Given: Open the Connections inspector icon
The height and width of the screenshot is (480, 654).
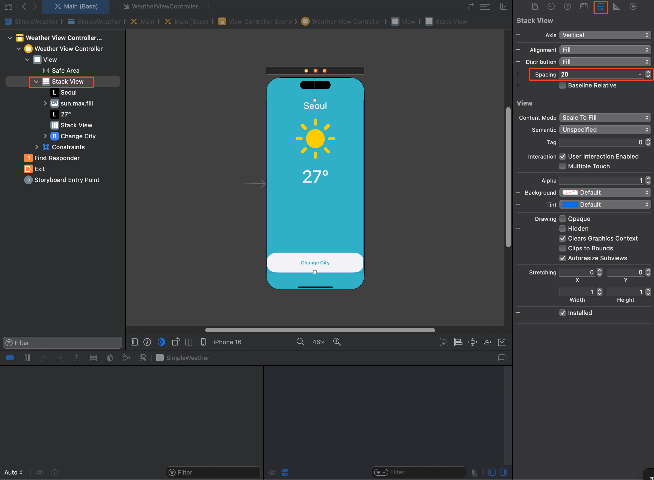Looking at the screenshot, I should 633,6.
